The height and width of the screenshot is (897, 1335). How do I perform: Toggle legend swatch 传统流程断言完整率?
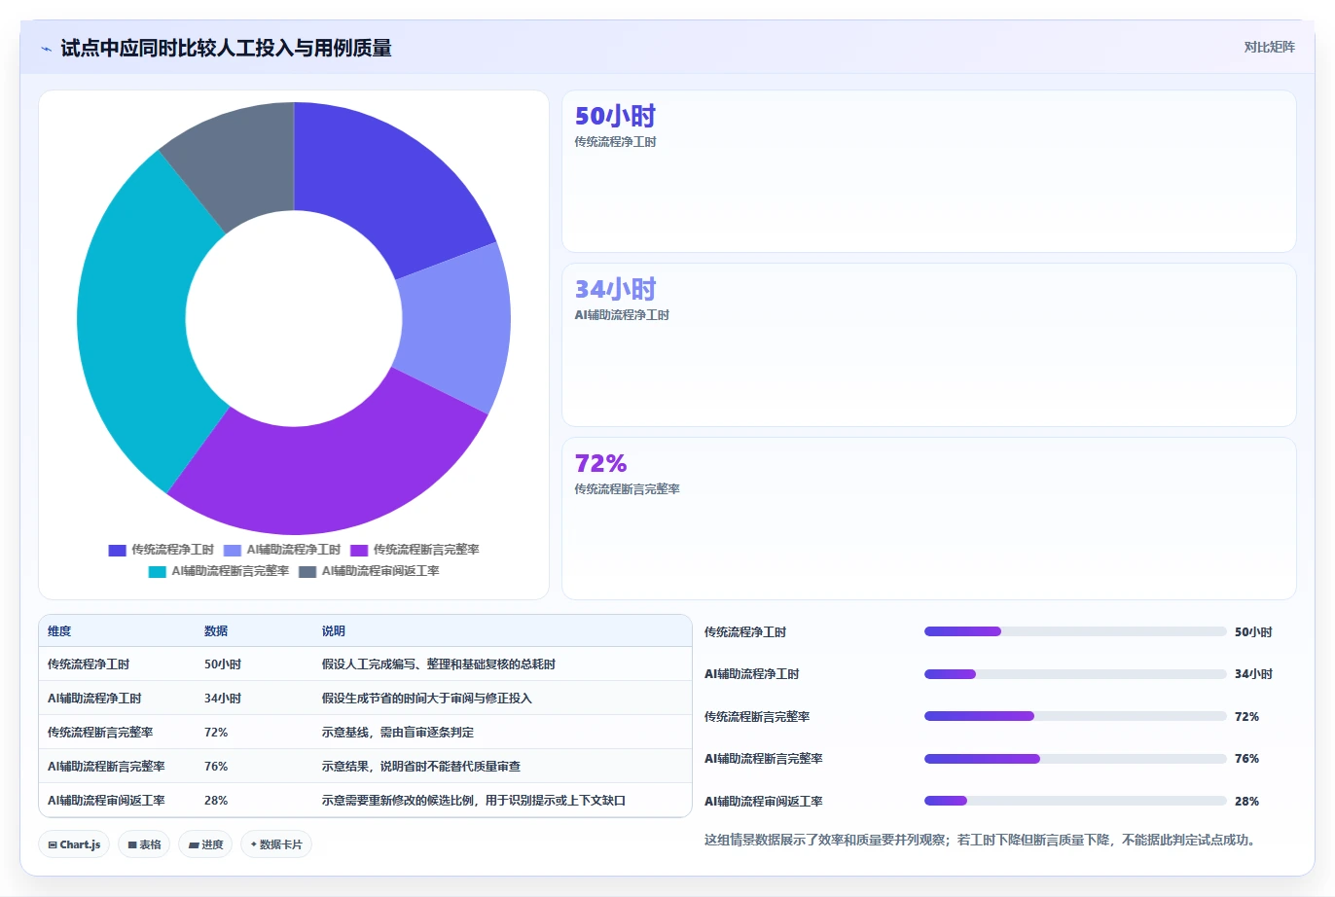[359, 551]
